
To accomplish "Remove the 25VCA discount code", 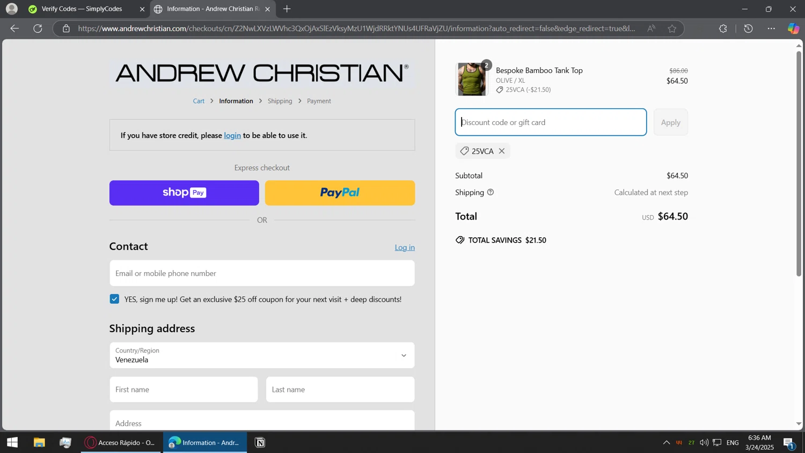I will coord(502,151).
